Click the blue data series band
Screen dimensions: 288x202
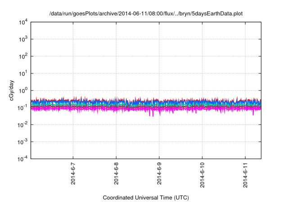(135, 103)
